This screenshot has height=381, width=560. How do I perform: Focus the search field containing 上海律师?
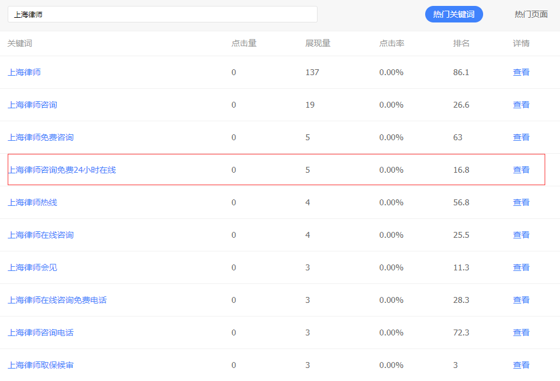[163, 14]
